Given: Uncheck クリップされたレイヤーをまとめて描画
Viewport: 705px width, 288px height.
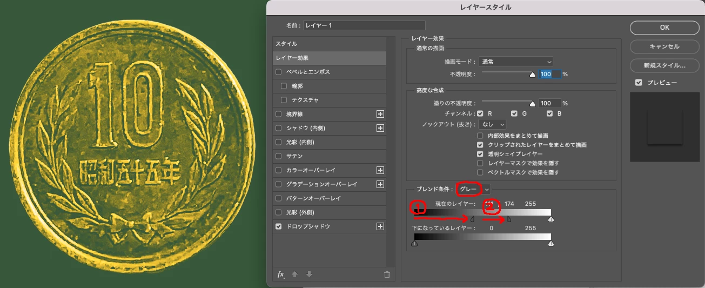Looking at the screenshot, I should click(x=480, y=145).
